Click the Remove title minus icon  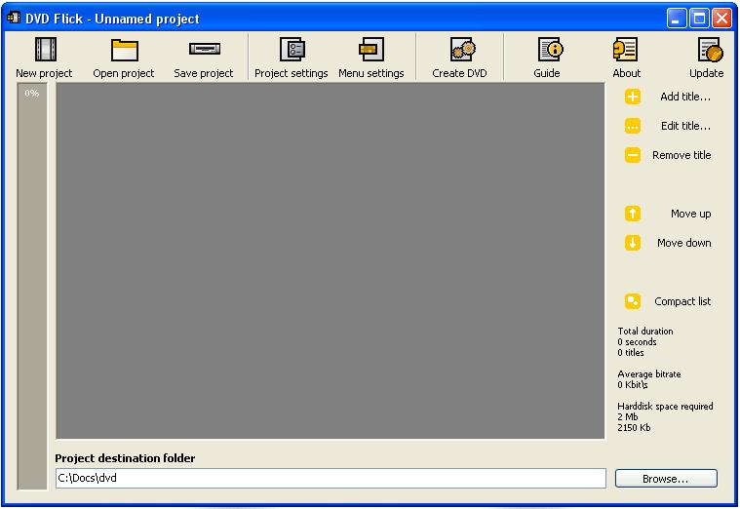pos(633,155)
